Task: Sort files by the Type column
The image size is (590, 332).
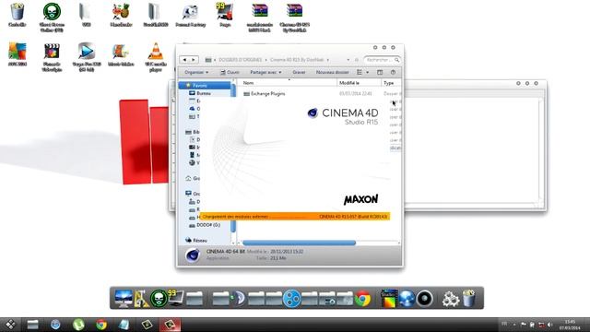Action: tap(391, 83)
